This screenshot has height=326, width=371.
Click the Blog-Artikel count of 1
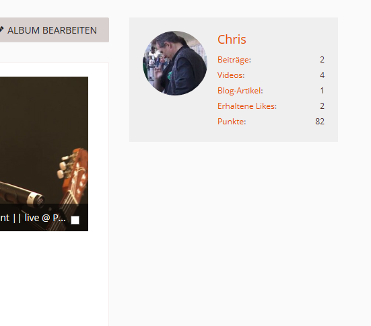tap(322, 91)
